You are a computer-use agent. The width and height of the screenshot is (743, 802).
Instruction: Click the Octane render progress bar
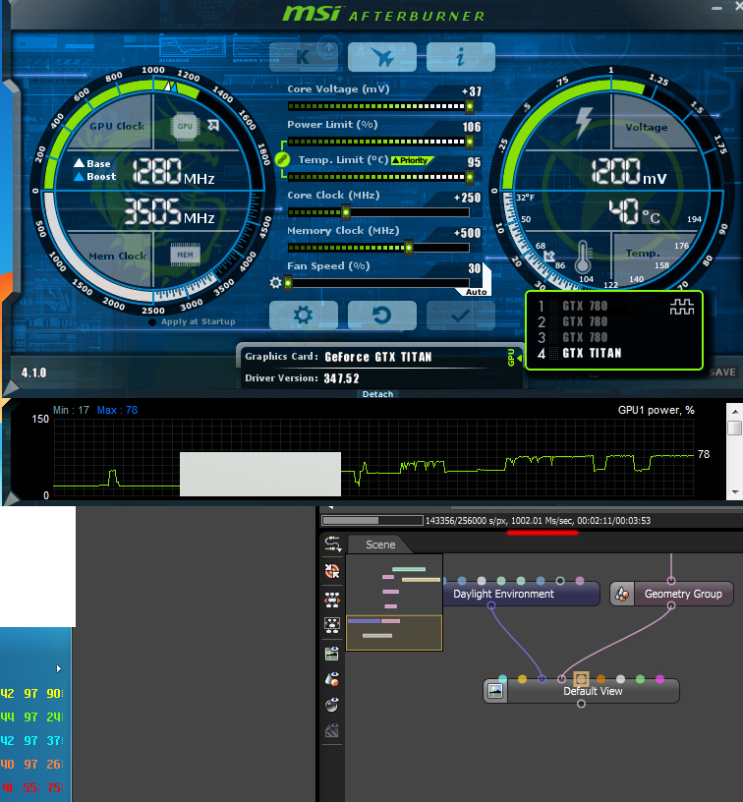coord(372,521)
